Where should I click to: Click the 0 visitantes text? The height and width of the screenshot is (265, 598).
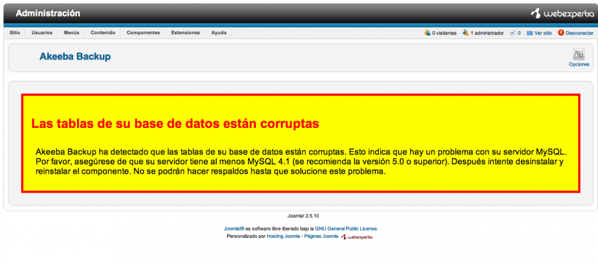tap(445, 33)
